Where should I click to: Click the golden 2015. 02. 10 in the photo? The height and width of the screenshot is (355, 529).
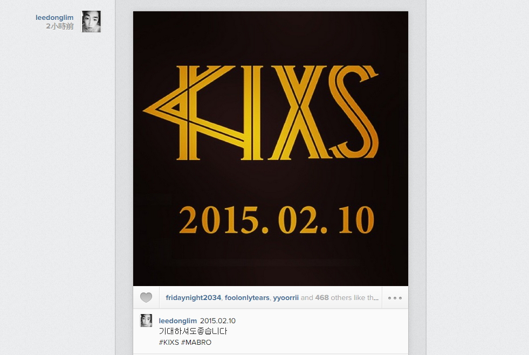click(x=277, y=220)
